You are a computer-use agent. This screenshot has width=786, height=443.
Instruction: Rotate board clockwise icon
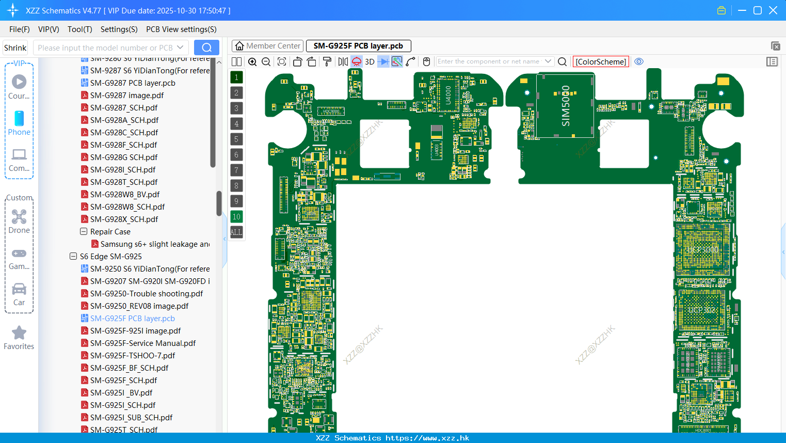pos(311,61)
